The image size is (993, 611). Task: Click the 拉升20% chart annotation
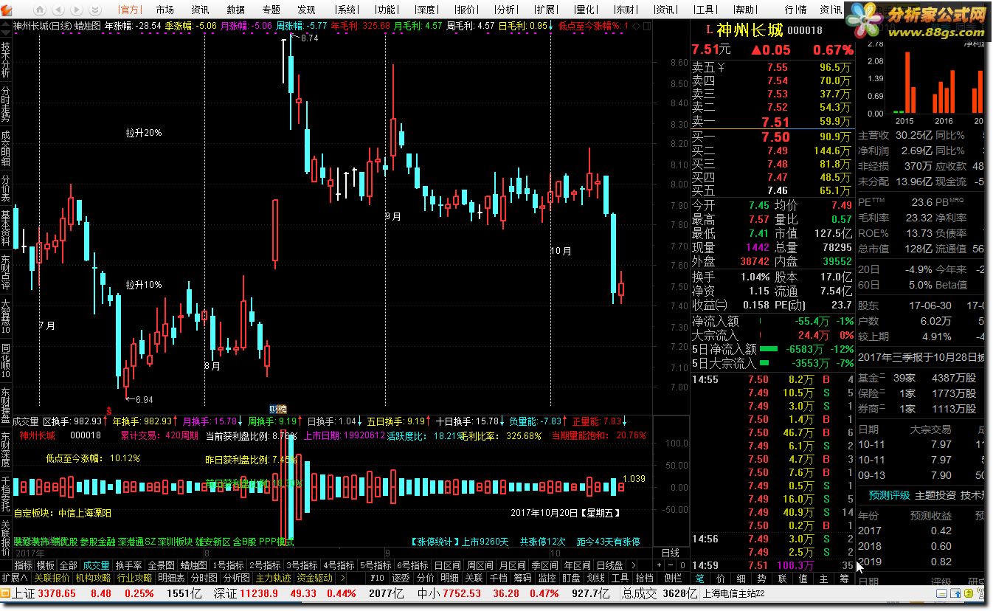[x=143, y=133]
